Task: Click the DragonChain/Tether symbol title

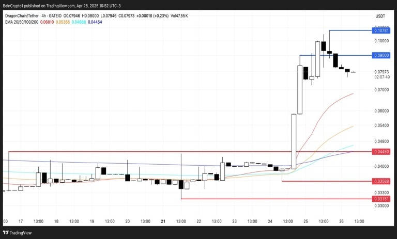Action: click(x=22, y=15)
